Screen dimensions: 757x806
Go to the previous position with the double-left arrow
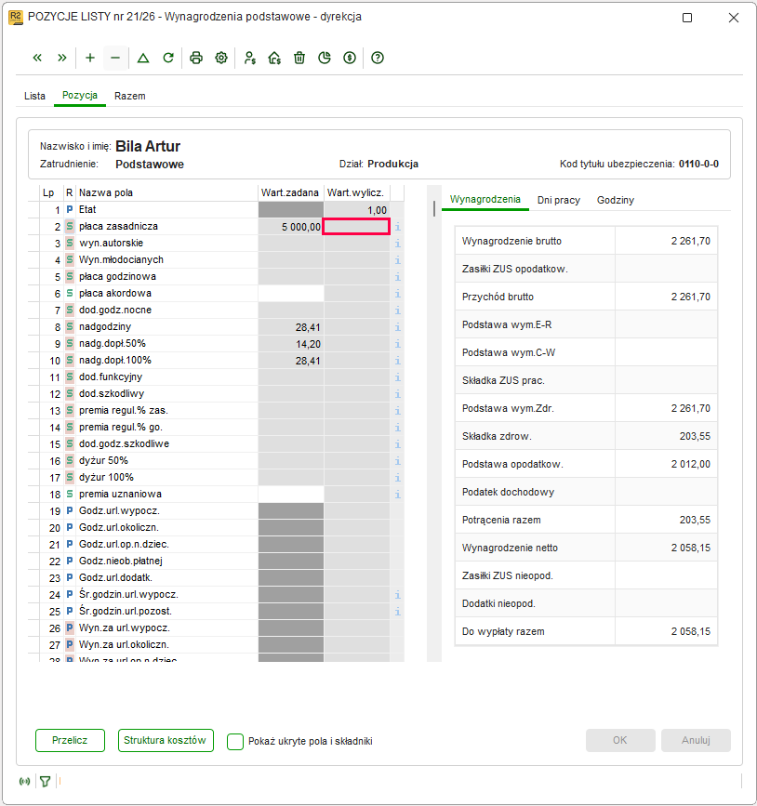[x=37, y=58]
